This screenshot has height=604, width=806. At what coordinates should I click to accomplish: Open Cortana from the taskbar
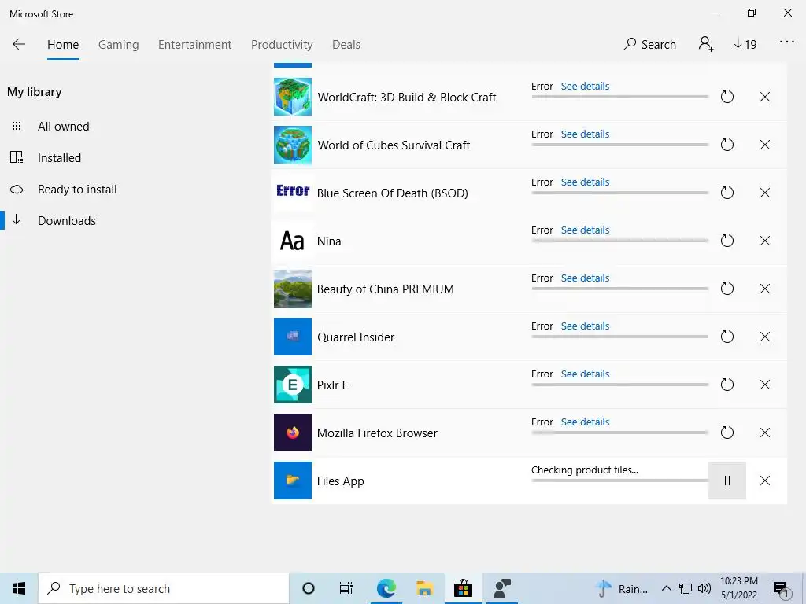(309, 588)
